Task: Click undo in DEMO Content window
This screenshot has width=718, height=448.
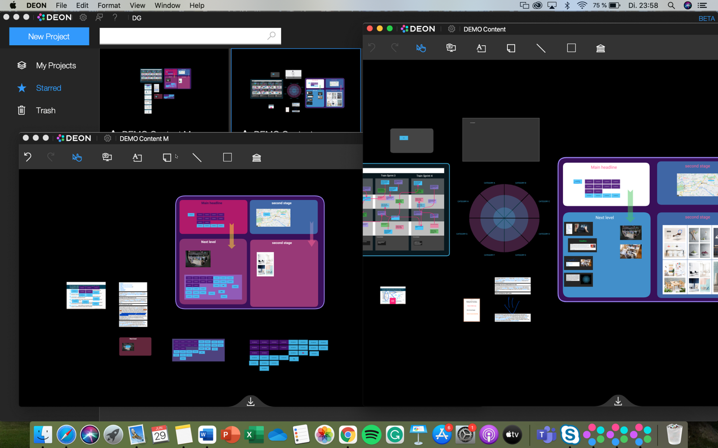Action: point(372,47)
